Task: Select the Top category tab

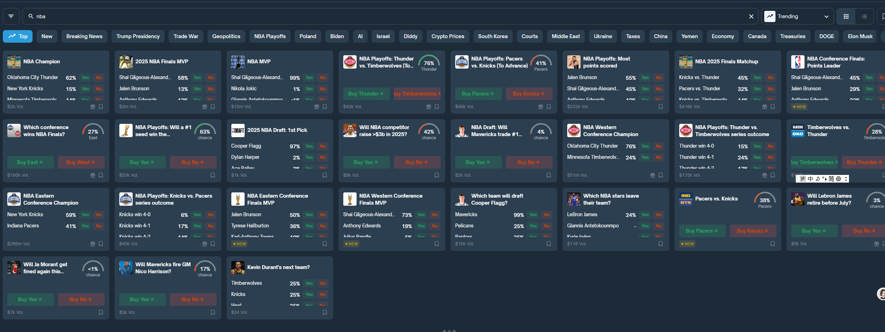Action: [x=18, y=36]
